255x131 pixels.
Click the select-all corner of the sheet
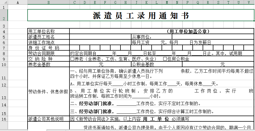tap(4, 2)
